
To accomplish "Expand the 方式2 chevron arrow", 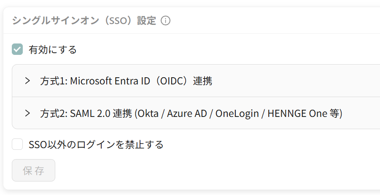I will pyautogui.click(x=27, y=113).
